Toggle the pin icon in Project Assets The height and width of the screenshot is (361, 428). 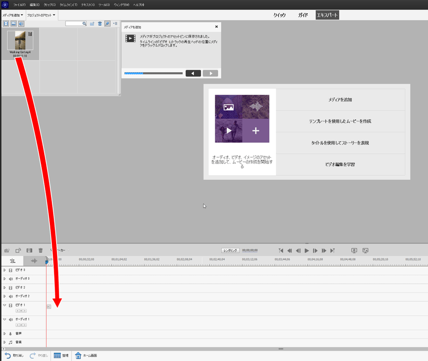coord(107,24)
